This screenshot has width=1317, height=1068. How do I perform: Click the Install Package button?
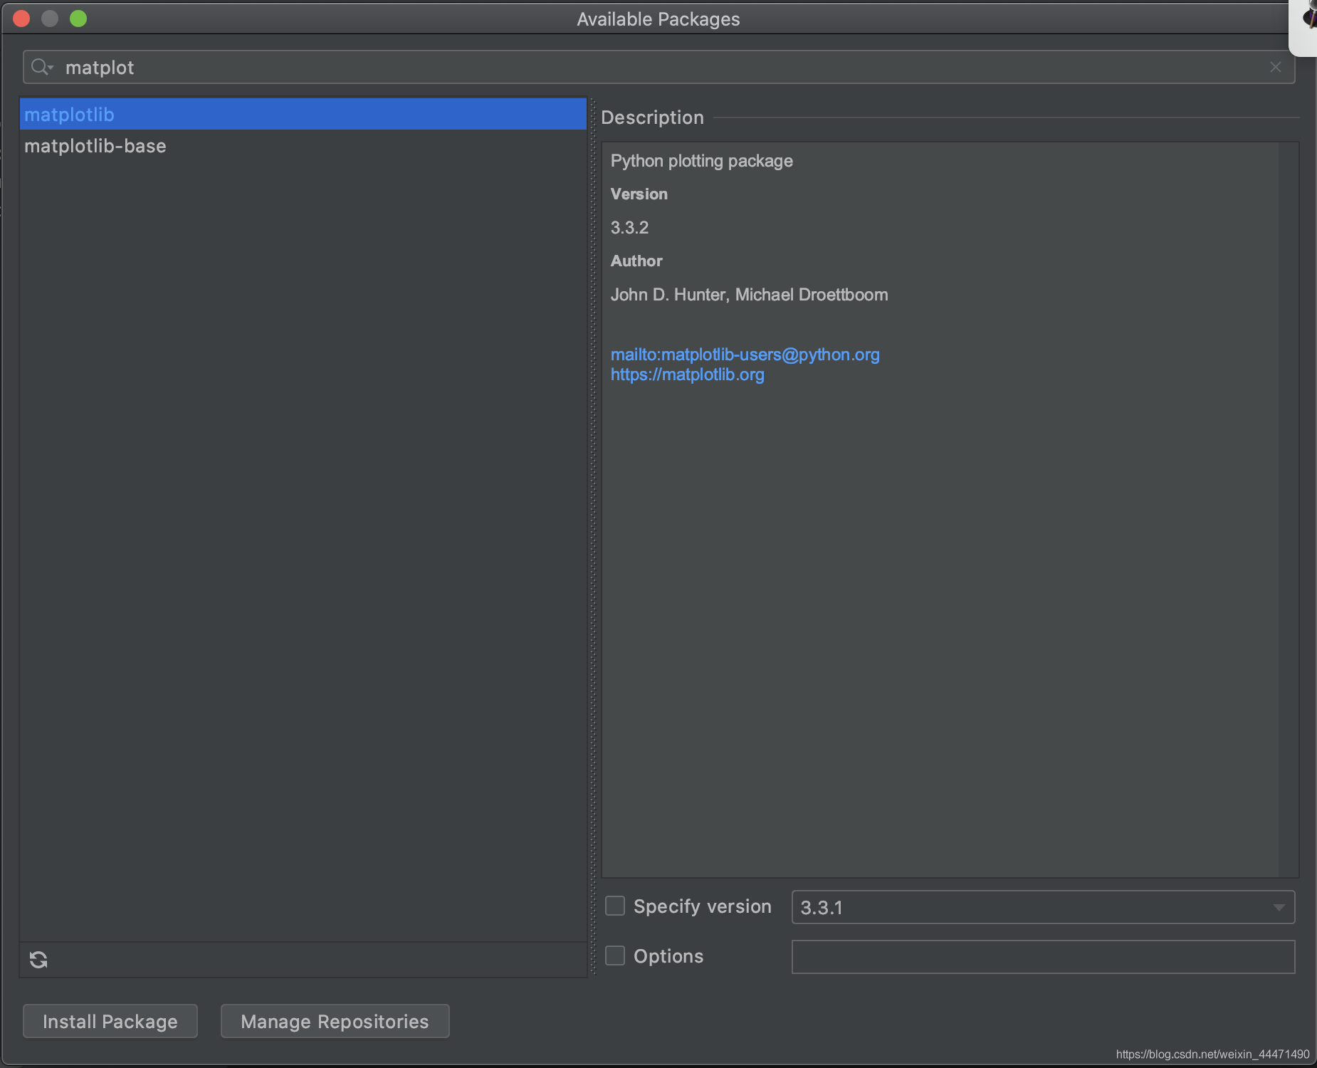(110, 1021)
